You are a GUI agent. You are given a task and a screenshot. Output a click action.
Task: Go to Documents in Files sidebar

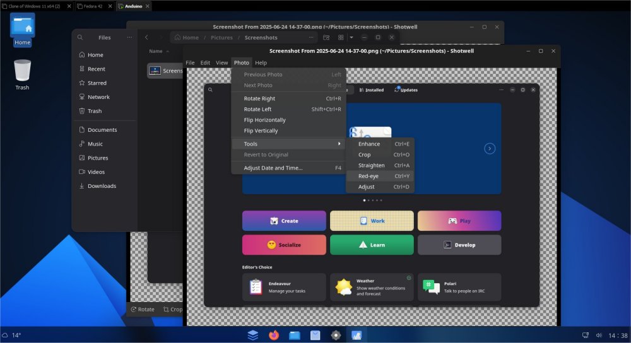[x=102, y=130]
